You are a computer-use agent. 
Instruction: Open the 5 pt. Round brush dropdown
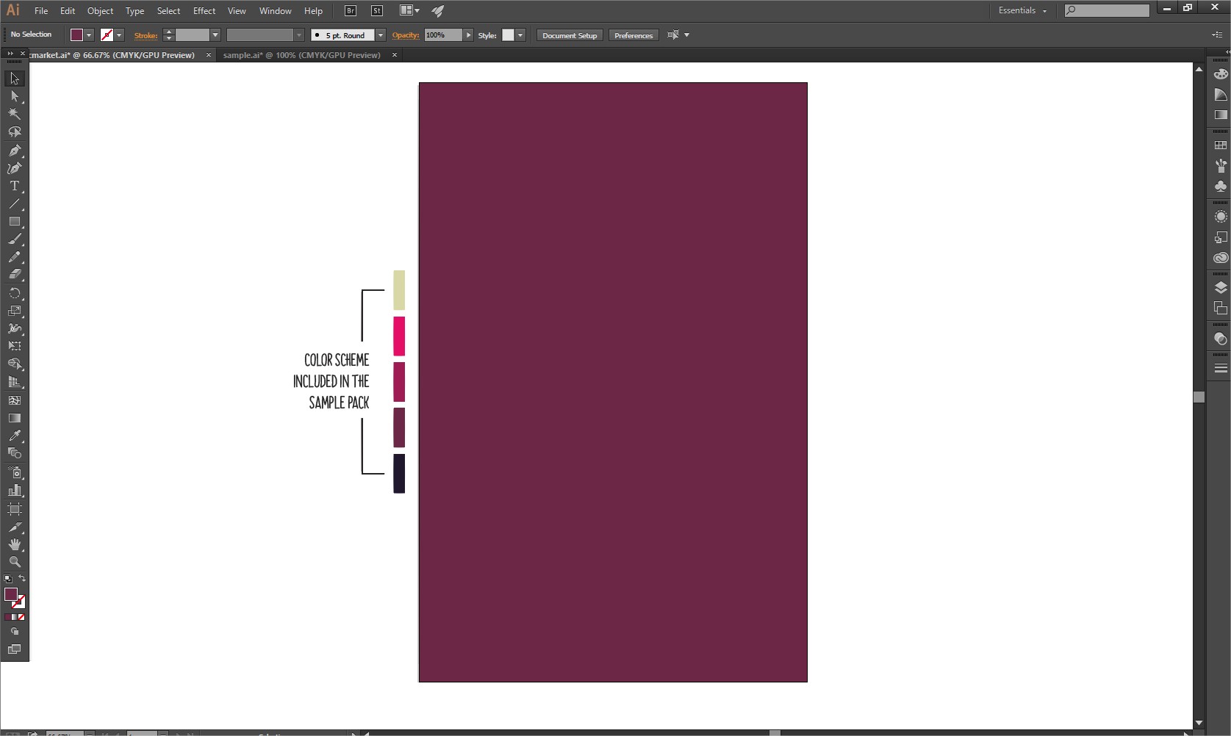381,35
